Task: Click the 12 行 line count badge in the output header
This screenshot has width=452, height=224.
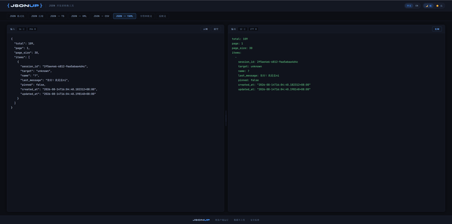Action: 242,29
